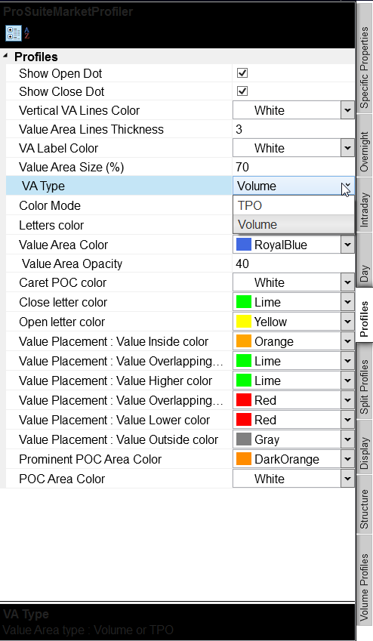Select Value Placement : Value Higher color label
This screenshot has width=373, height=641.
pyautogui.click(x=116, y=381)
